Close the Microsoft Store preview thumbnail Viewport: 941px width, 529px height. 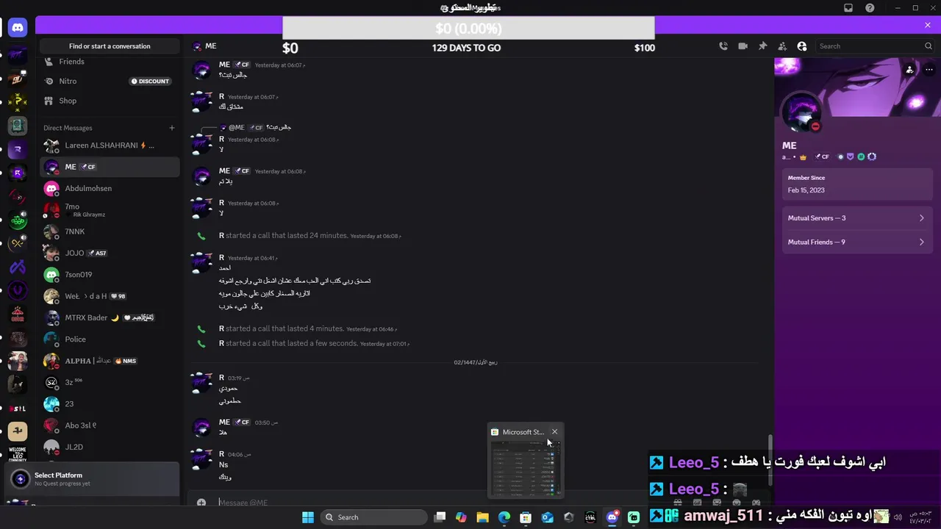(x=555, y=432)
